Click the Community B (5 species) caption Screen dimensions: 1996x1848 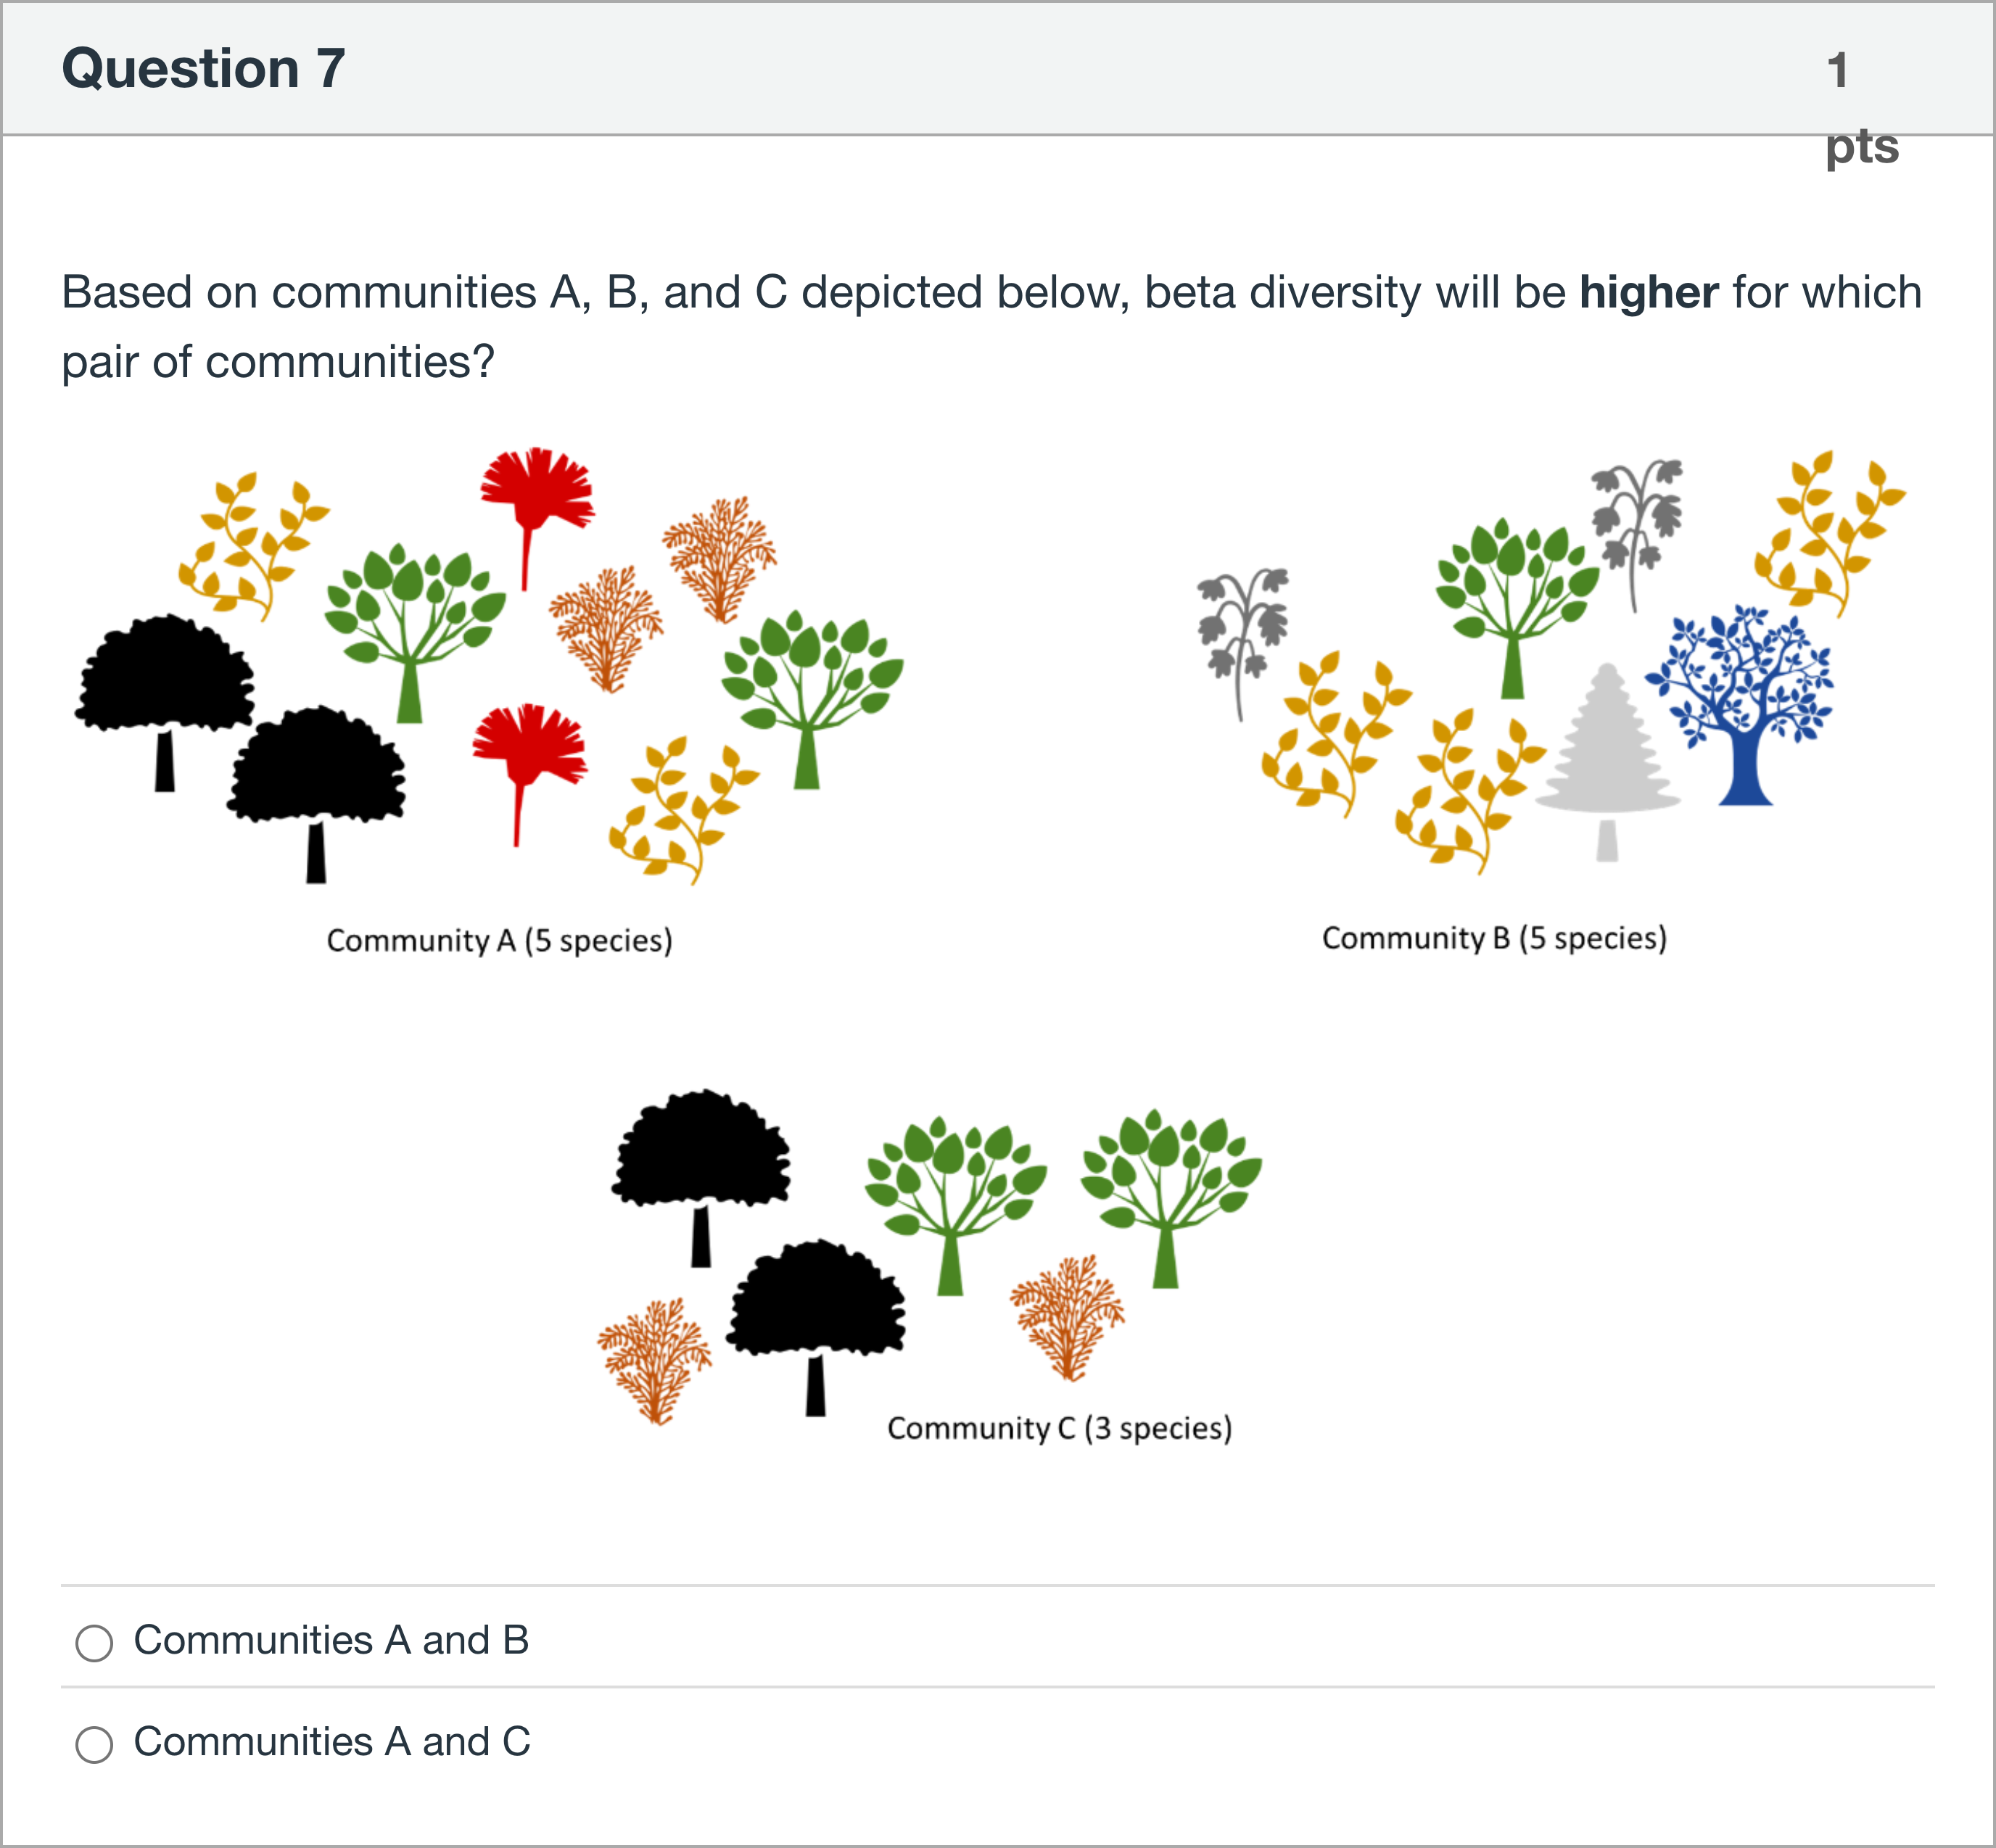[1494, 939]
